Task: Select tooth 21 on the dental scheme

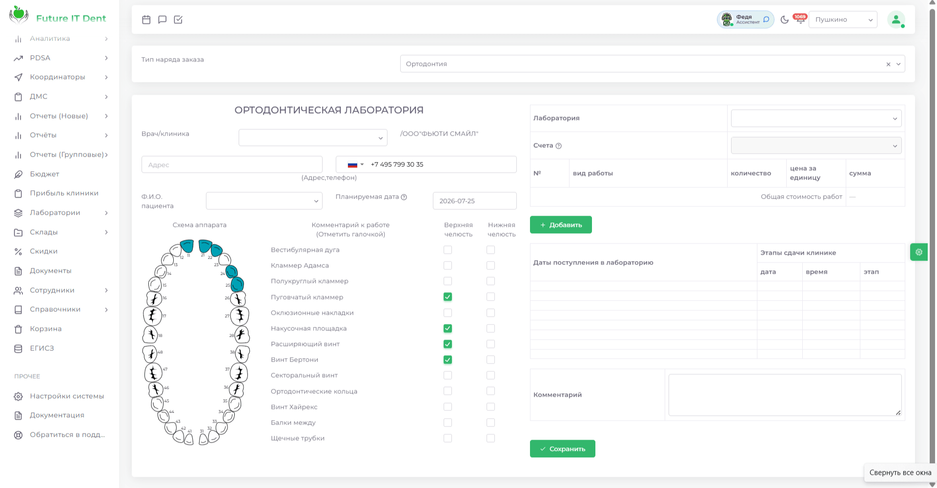Action: [x=204, y=245]
